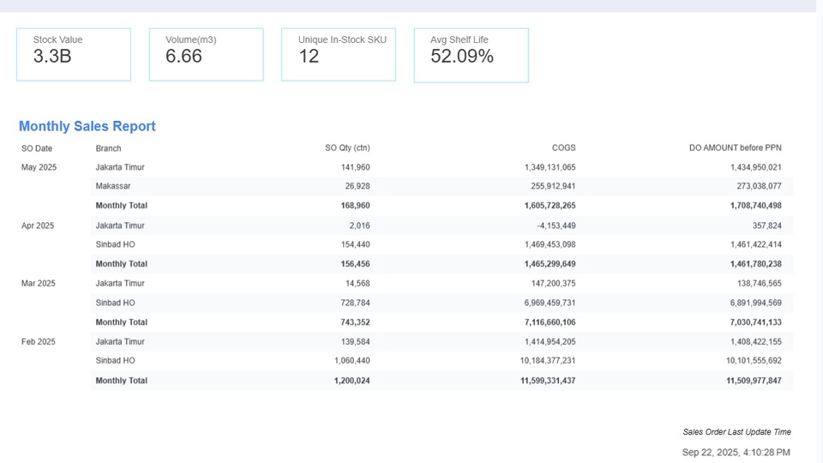Open the Avg Shelf Life scorecard
Screen dimensions: 823x463
tap(471, 56)
